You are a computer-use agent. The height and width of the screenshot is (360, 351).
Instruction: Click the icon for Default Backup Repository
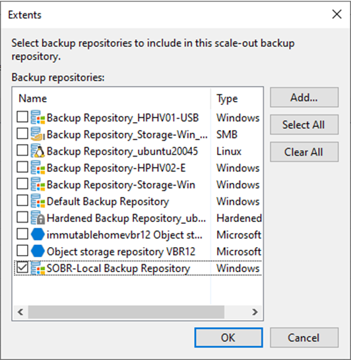38,201
